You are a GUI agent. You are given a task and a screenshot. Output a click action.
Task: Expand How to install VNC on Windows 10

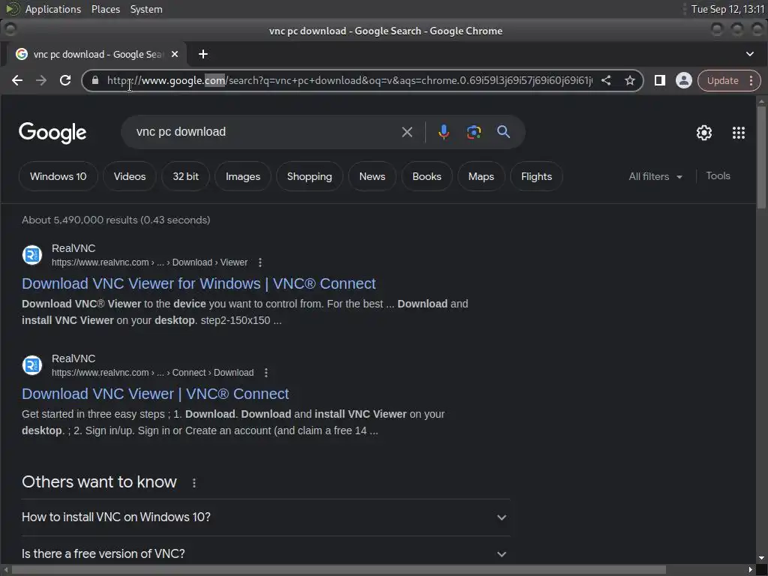click(265, 517)
